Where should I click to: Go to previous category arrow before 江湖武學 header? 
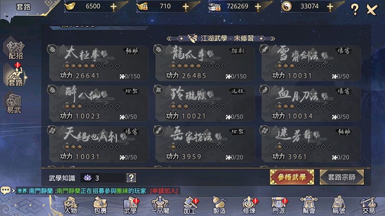click(x=169, y=38)
